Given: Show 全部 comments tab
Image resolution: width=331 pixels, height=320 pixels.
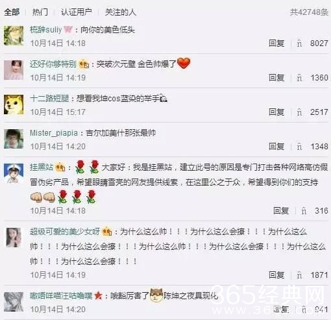Looking at the screenshot, I should coord(12,12).
